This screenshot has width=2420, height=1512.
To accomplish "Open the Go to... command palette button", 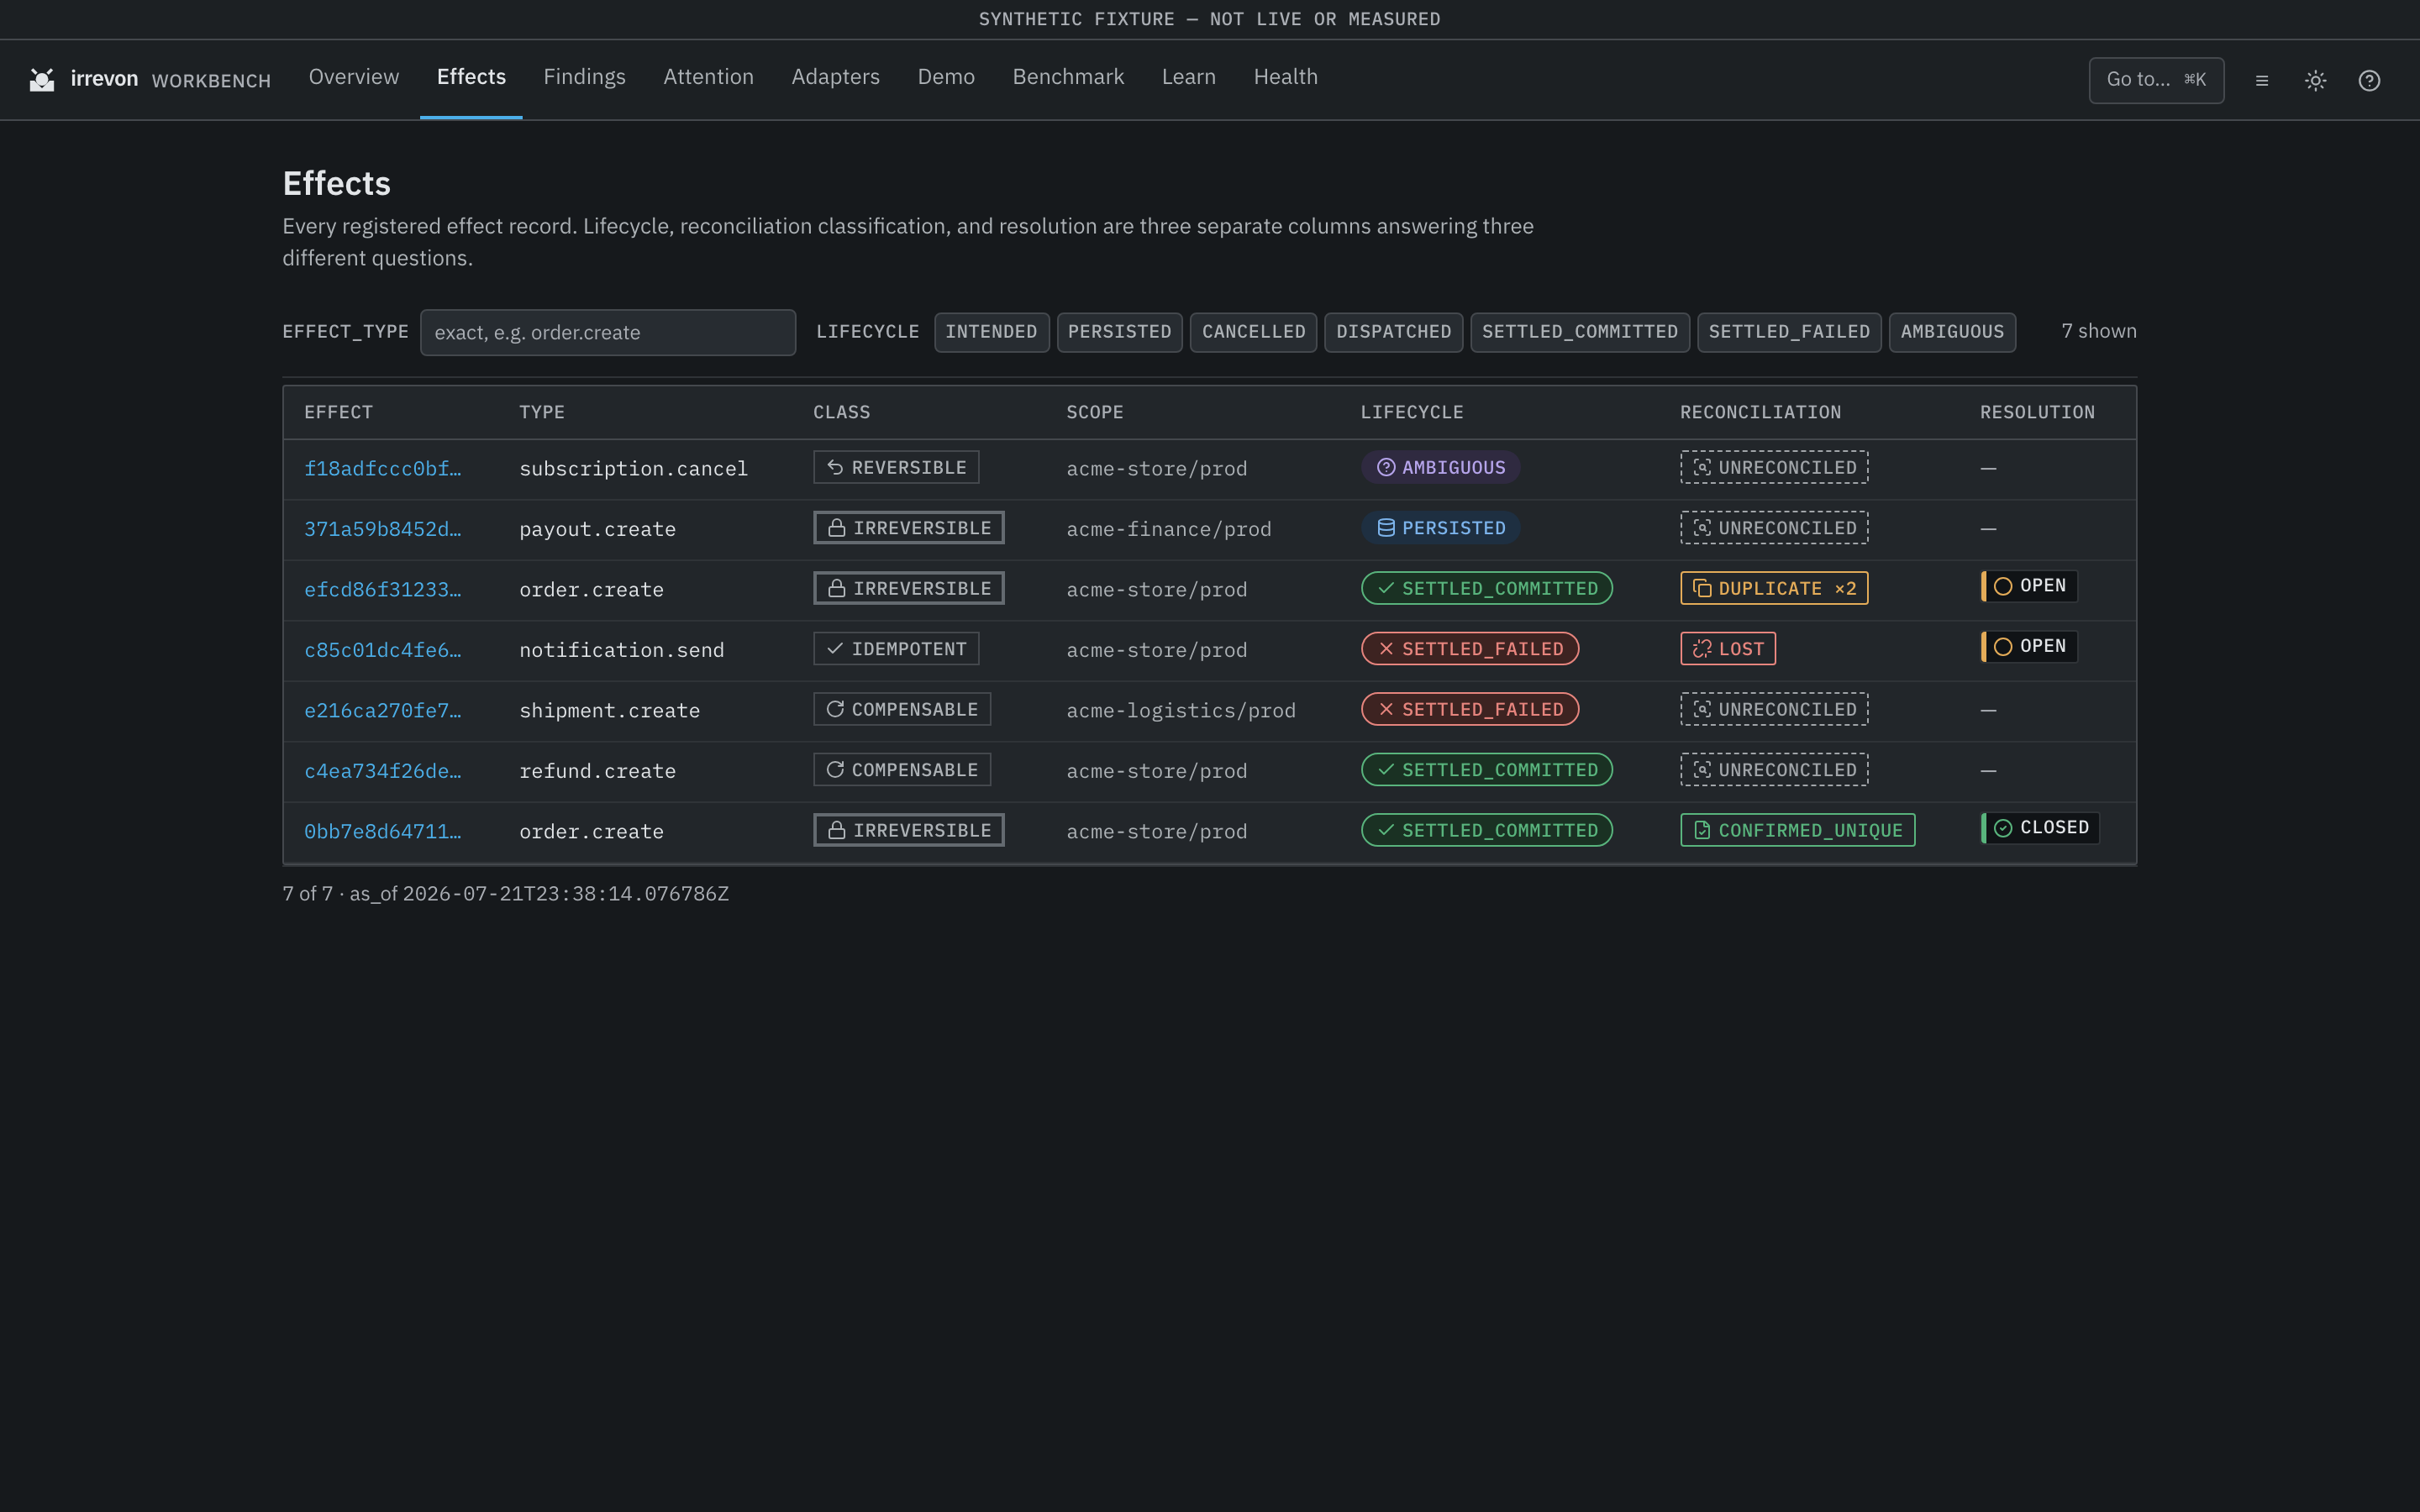I will click(x=2156, y=80).
